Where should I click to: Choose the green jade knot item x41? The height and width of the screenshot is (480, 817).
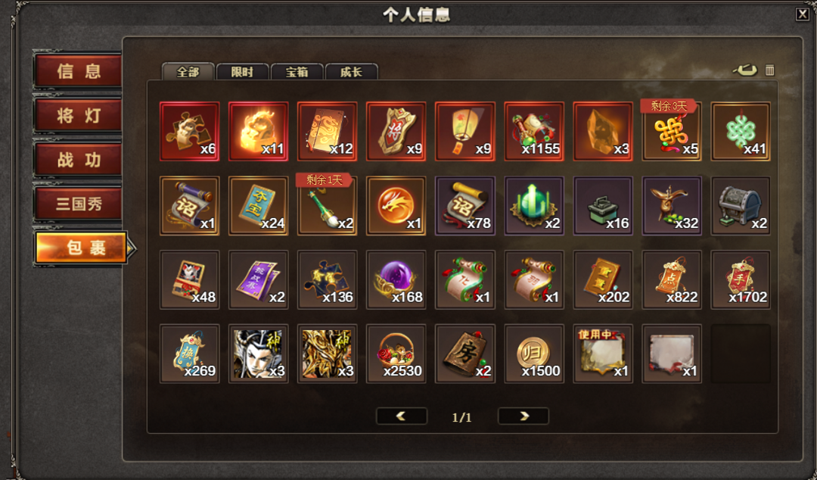pos(741,132)
